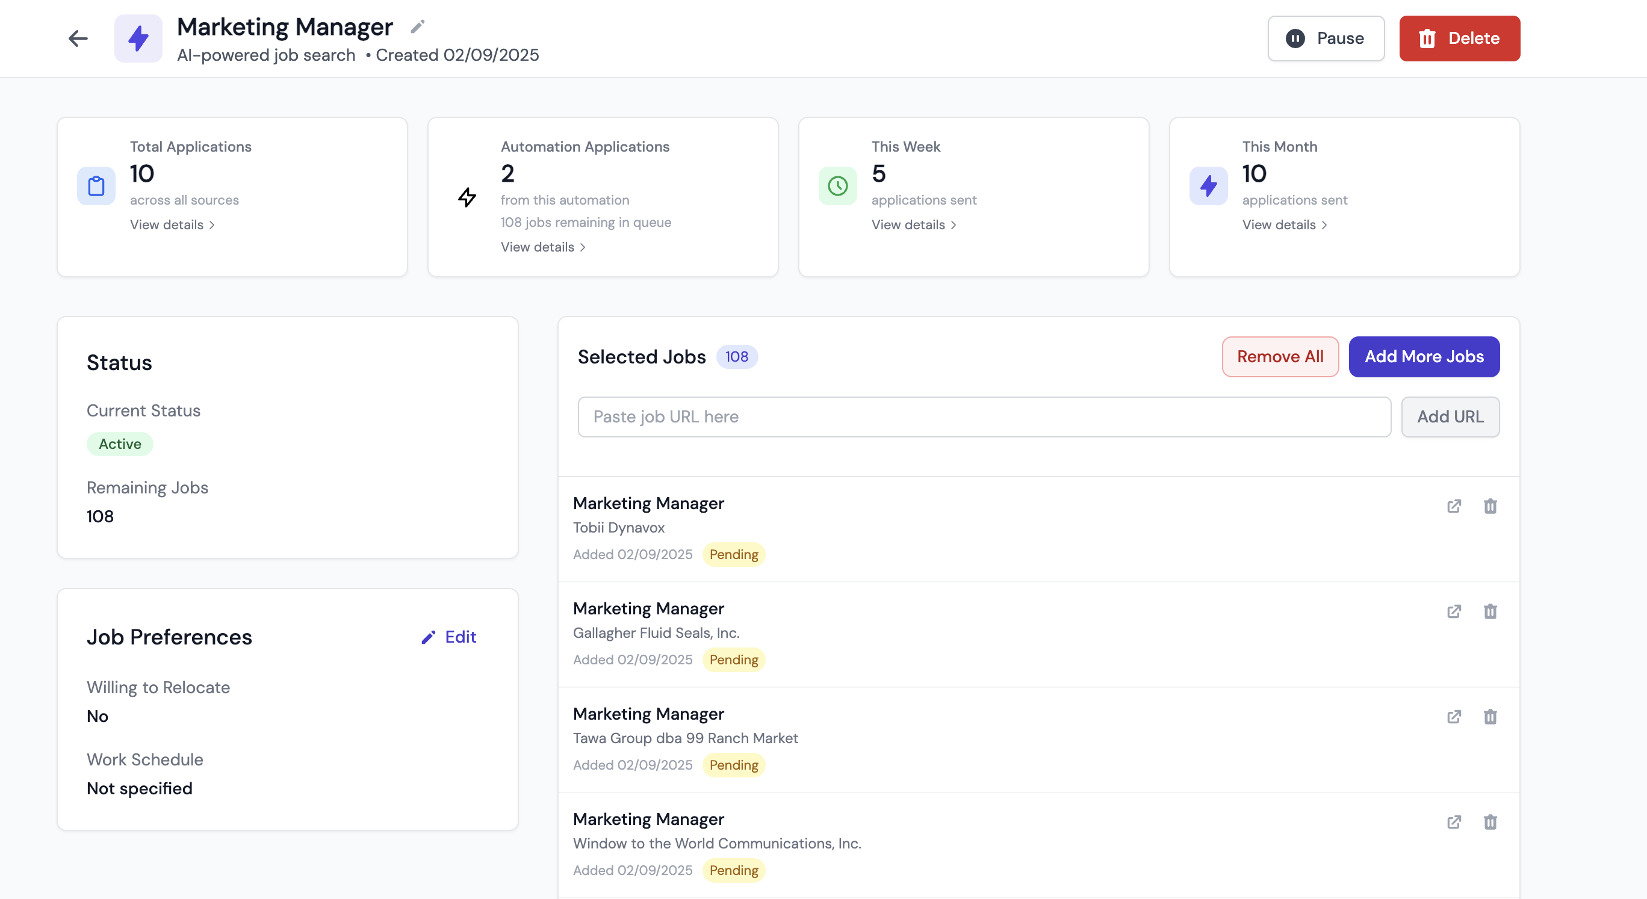Focus the Paste job URL field
The height and width of the screenshot is (899, 1647).
[984, 417]
